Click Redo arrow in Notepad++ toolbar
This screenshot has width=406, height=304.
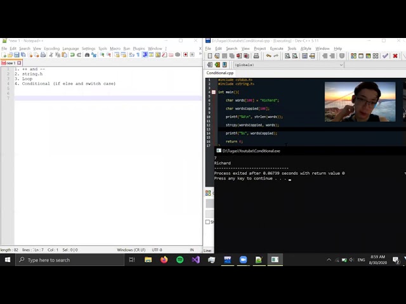(79, 55)
